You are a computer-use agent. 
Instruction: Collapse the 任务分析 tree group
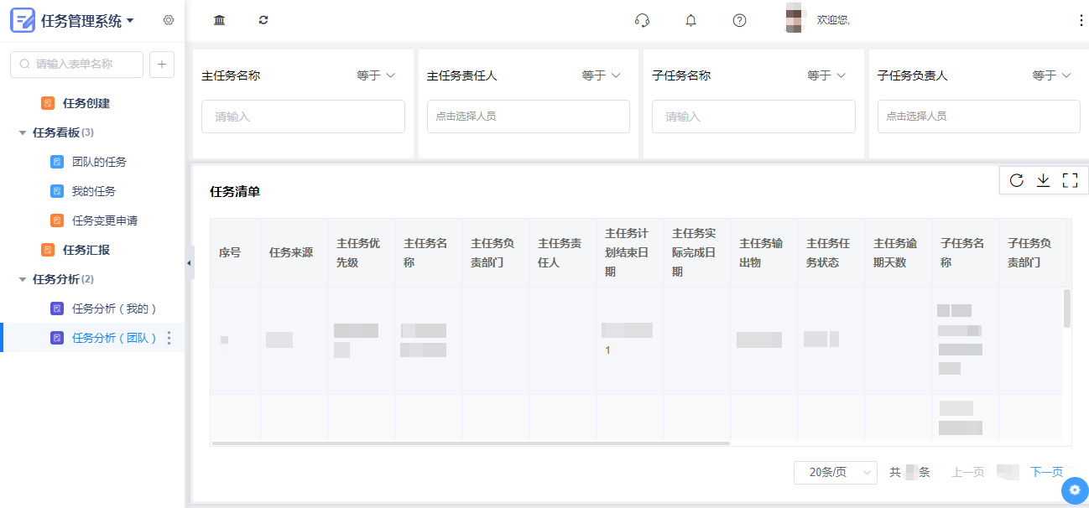pos(23,279)
